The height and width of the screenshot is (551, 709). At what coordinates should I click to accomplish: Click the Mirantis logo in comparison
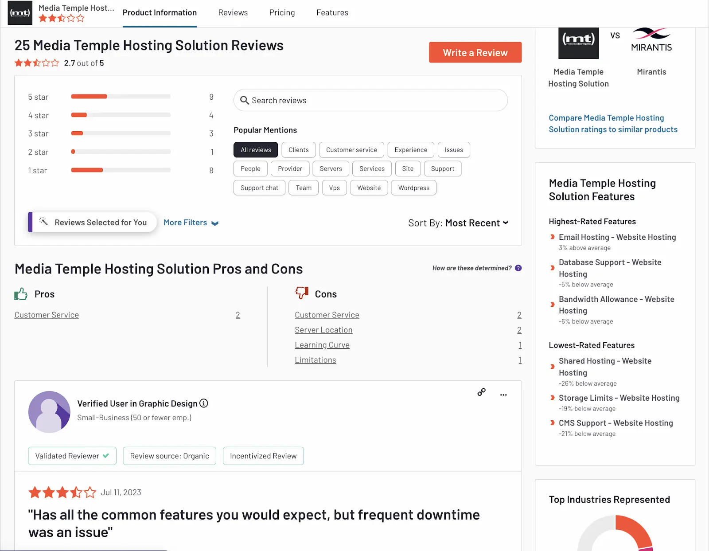(x=651, y=40)
